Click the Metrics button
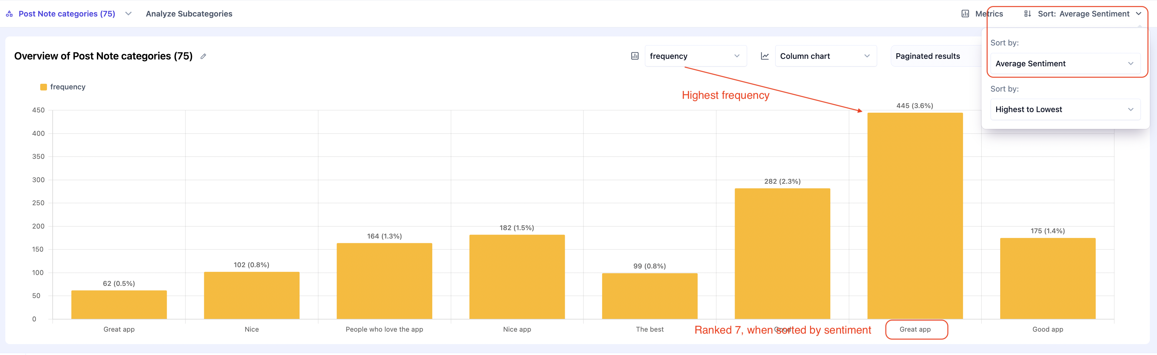Viewport: 1157px width, 355px height. [989, 14]
